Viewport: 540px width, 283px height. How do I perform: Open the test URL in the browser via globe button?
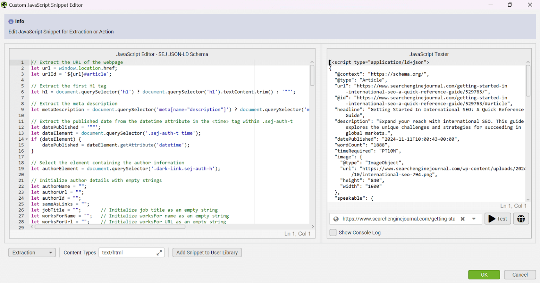pyautogui.click(x=521, y=219)
